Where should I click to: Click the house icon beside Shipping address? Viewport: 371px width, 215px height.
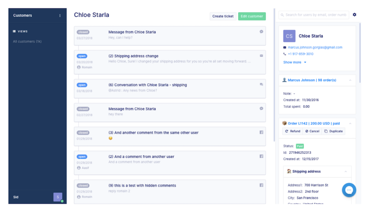289,171
